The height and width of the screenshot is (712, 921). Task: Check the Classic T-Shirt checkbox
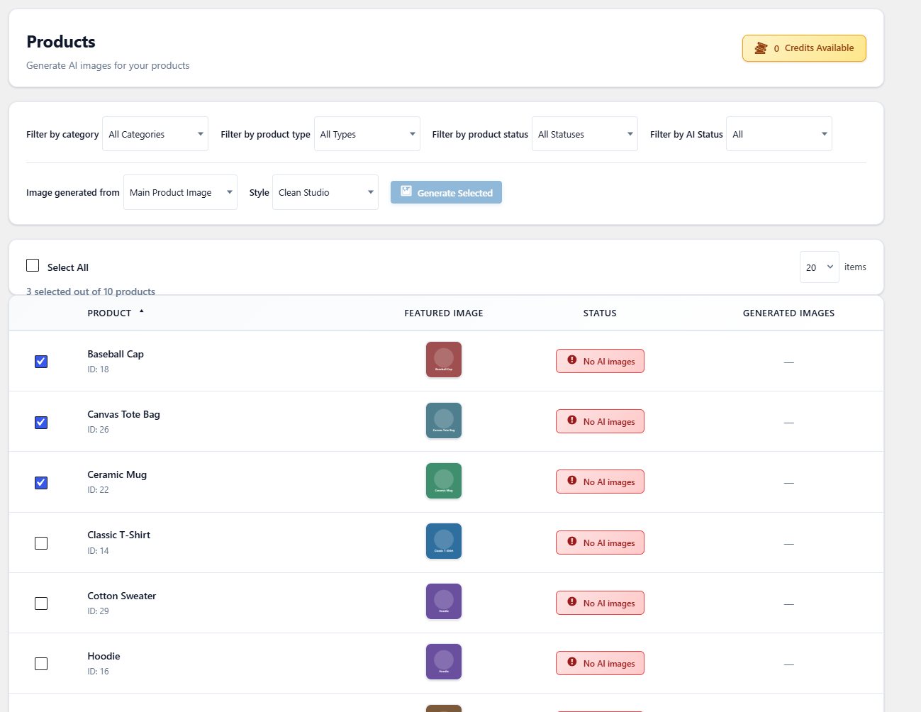coord(41,543)
